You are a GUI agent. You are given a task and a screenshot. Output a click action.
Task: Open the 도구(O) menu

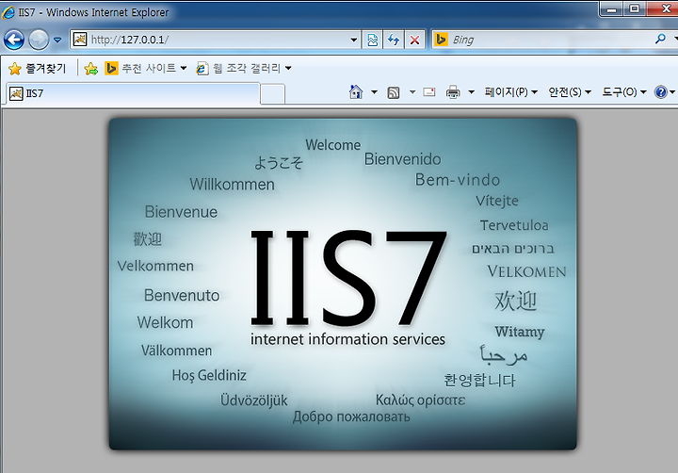point(624,92)
